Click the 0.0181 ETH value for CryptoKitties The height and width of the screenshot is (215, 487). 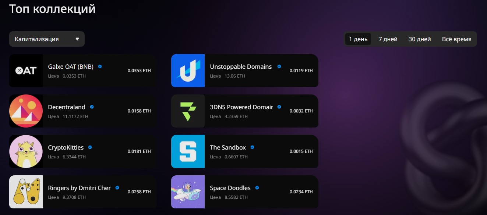point(139,151)
